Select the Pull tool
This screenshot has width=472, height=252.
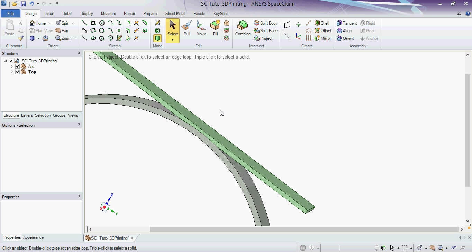[187, 28]
